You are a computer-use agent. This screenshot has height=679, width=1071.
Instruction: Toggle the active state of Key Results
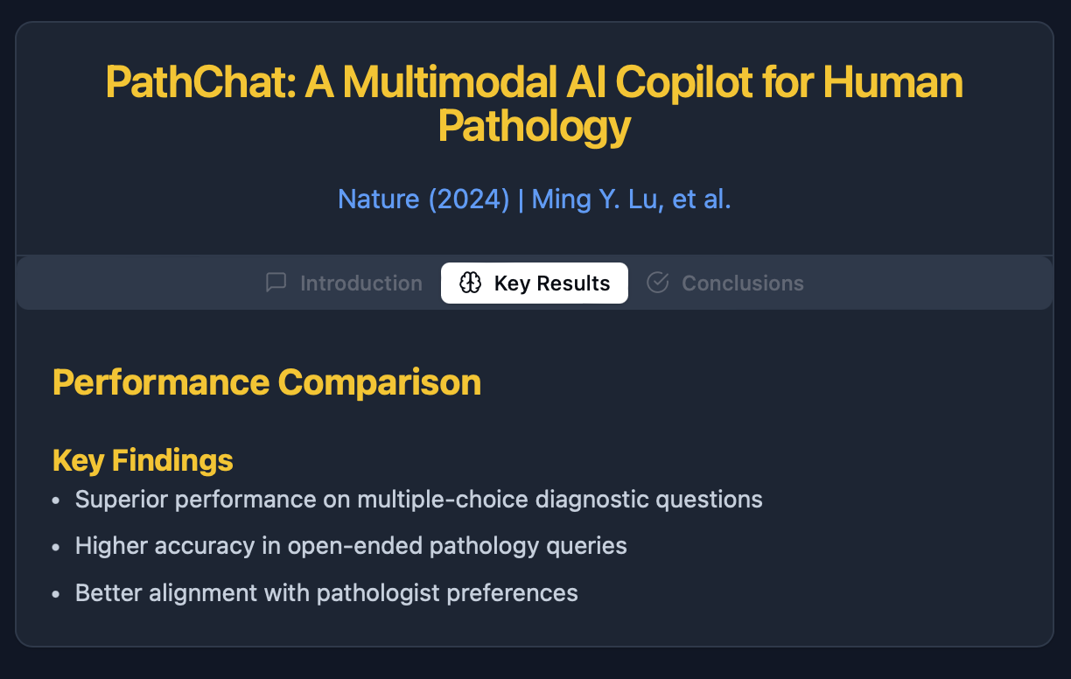click(x=534, y=283)
